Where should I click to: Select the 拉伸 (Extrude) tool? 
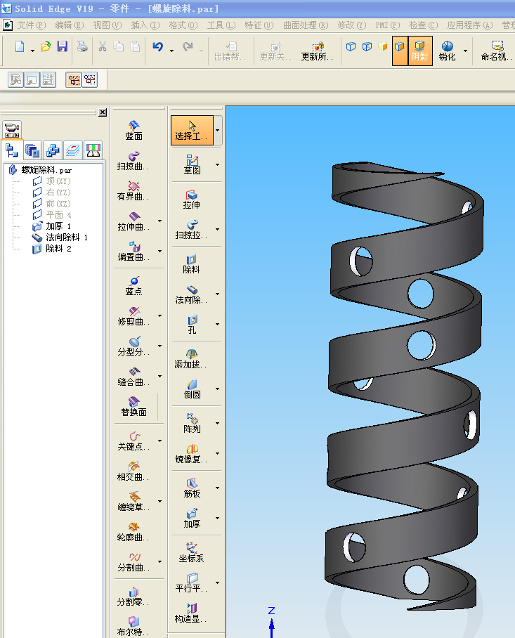(x=192, y=199)
